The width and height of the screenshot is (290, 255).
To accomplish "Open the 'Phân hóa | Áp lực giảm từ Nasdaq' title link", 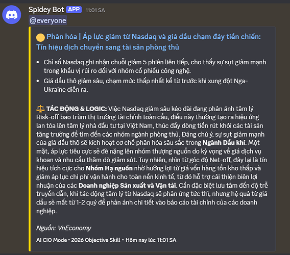I will pyautogui.click(x=149, y=42).
